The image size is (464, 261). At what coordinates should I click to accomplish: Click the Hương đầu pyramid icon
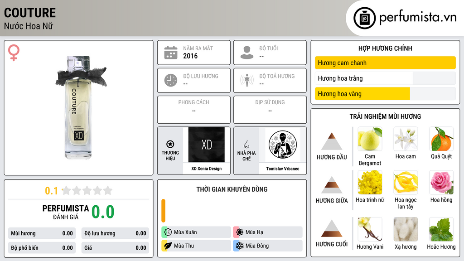coord(332,141)
